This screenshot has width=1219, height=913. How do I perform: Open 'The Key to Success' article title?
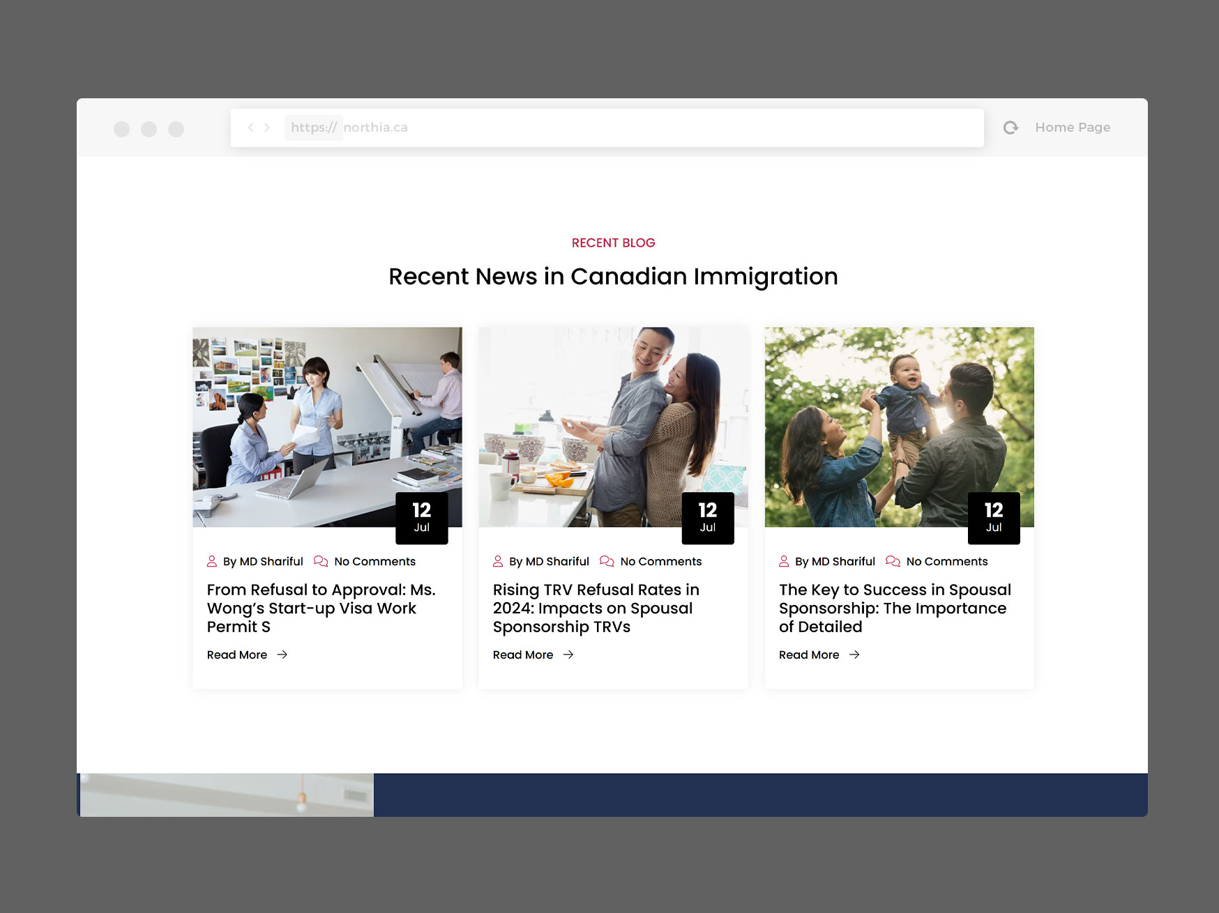pos(895,608)
